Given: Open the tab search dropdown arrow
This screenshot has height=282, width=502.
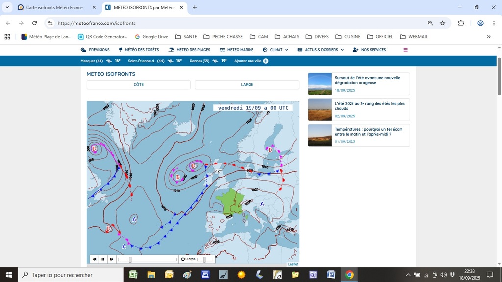Looking at the screenshot, I should tap(7, 8).
